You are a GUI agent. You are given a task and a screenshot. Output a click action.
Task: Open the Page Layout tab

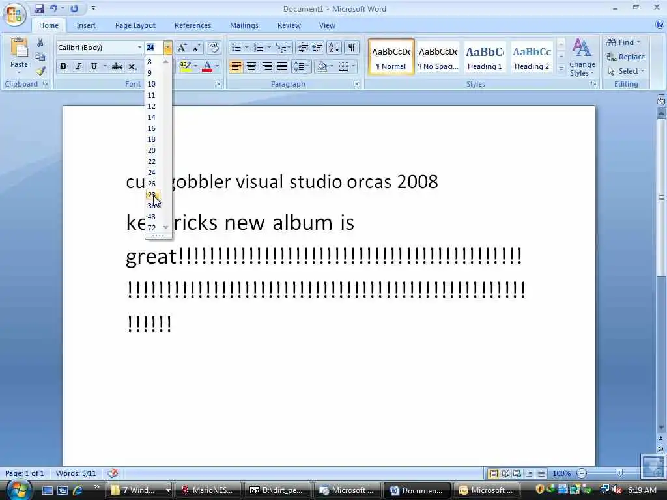pyautogui.click(x=135, y=25)
